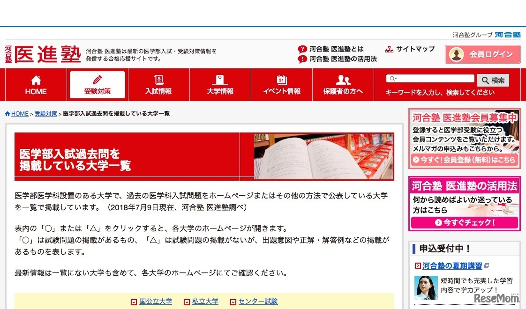526x309 pixels.
Task: Open 河合塾 医進塾とは link
Action: 337,49
